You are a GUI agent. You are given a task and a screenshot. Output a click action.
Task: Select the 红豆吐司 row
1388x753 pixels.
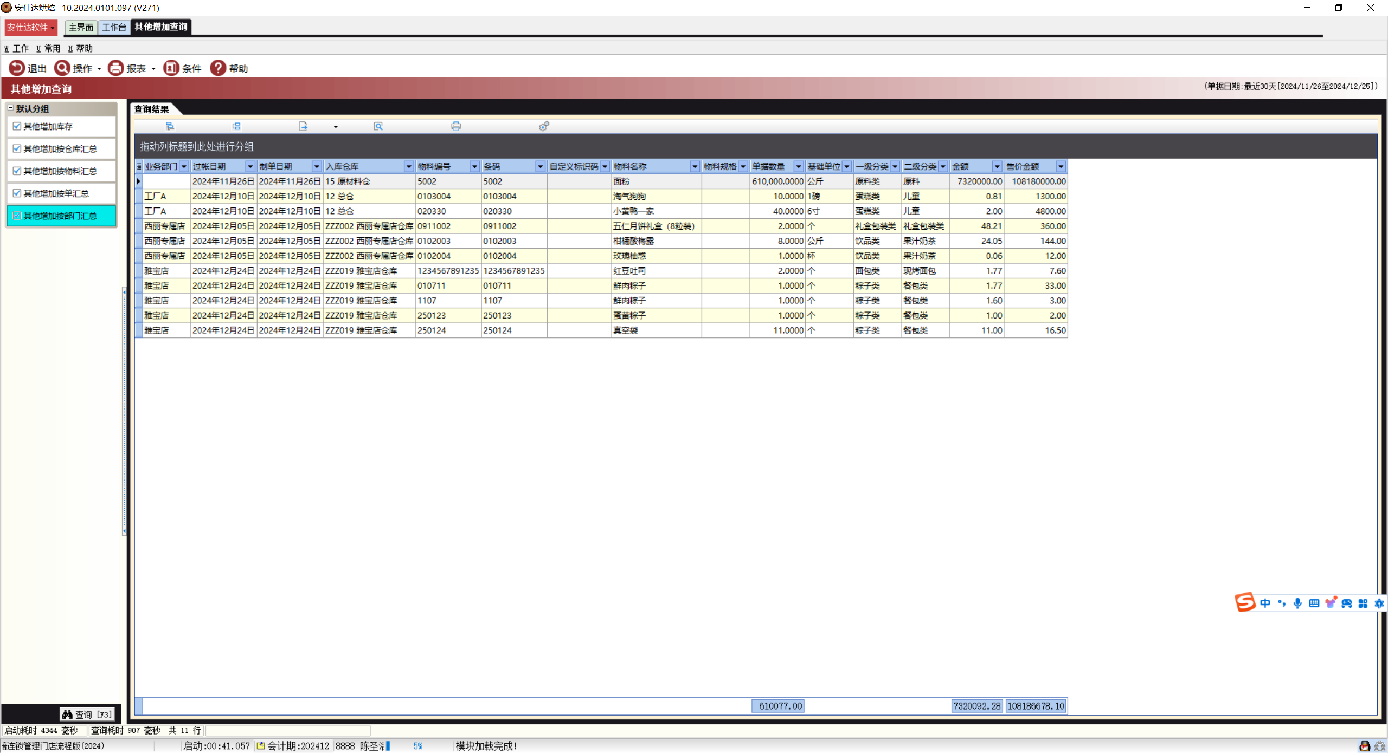tap(629, 271)
